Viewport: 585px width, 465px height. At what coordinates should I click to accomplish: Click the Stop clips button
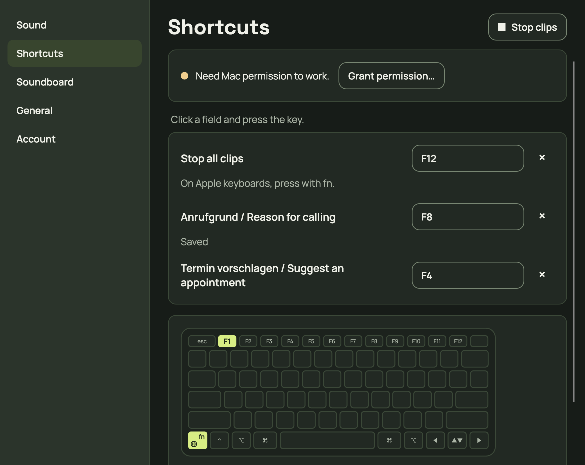(x=527, y=27)
